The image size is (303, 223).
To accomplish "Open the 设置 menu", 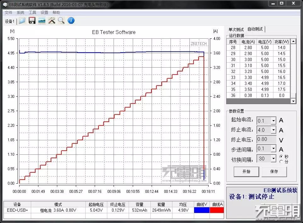I will 44,13.
